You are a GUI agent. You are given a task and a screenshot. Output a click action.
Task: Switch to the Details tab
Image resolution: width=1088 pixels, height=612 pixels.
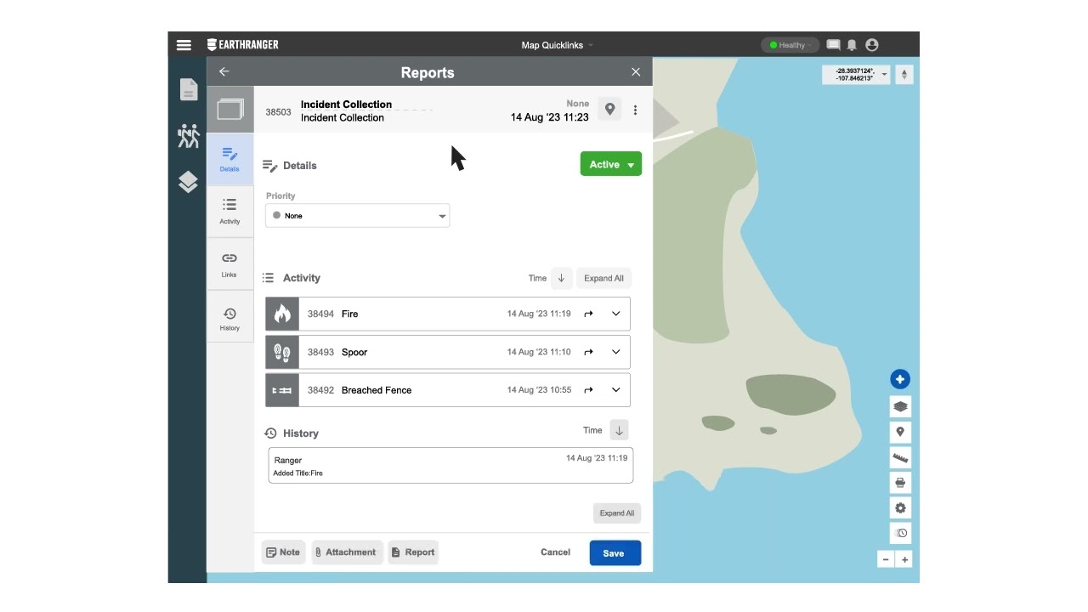coord(229,159)
